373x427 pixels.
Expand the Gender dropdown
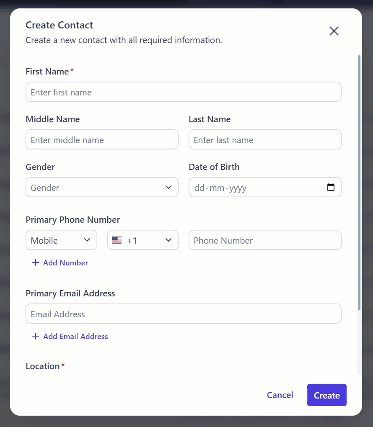(x=102, y=188)
